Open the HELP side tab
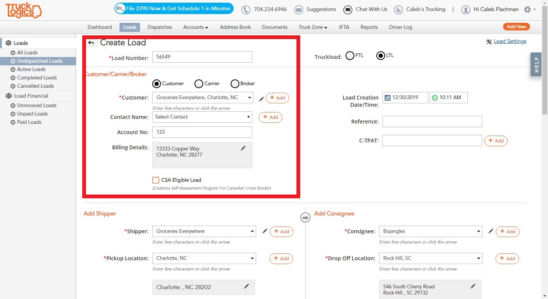This screenshot has height=299, width=548. (536, 64)
